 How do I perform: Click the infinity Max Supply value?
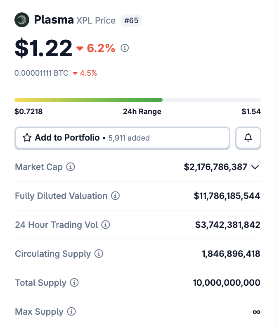(x=256, y=312)
